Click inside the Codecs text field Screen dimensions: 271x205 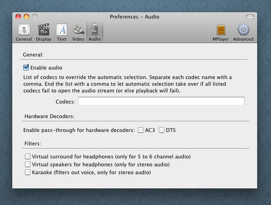pyautogui.click(x=161, y=102)
